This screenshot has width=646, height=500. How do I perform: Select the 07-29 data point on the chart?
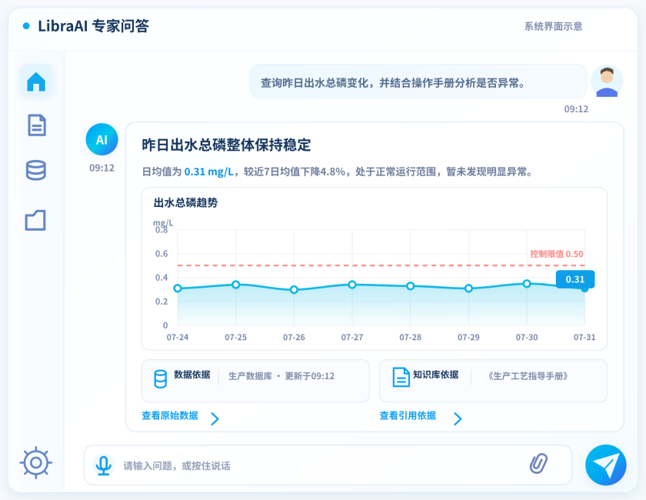pos(468,288)
